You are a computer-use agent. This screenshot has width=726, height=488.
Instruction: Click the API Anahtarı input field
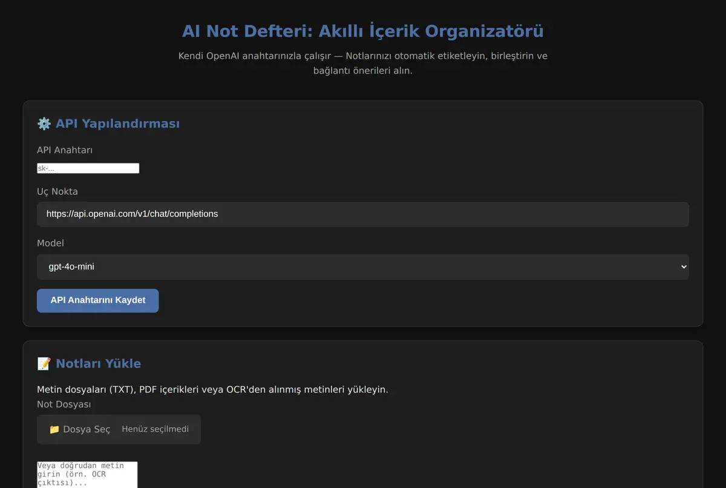point(88,168)
